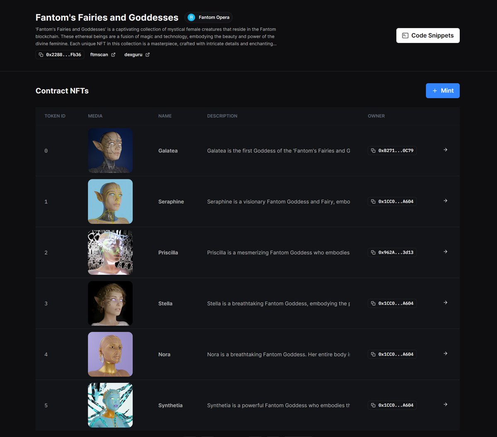This screenshot has height=437, width=497.
Task: Copy Seraphine's owner address
Action: coord(392,202)
